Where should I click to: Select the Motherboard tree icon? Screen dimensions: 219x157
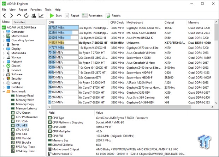click(8, 36)
